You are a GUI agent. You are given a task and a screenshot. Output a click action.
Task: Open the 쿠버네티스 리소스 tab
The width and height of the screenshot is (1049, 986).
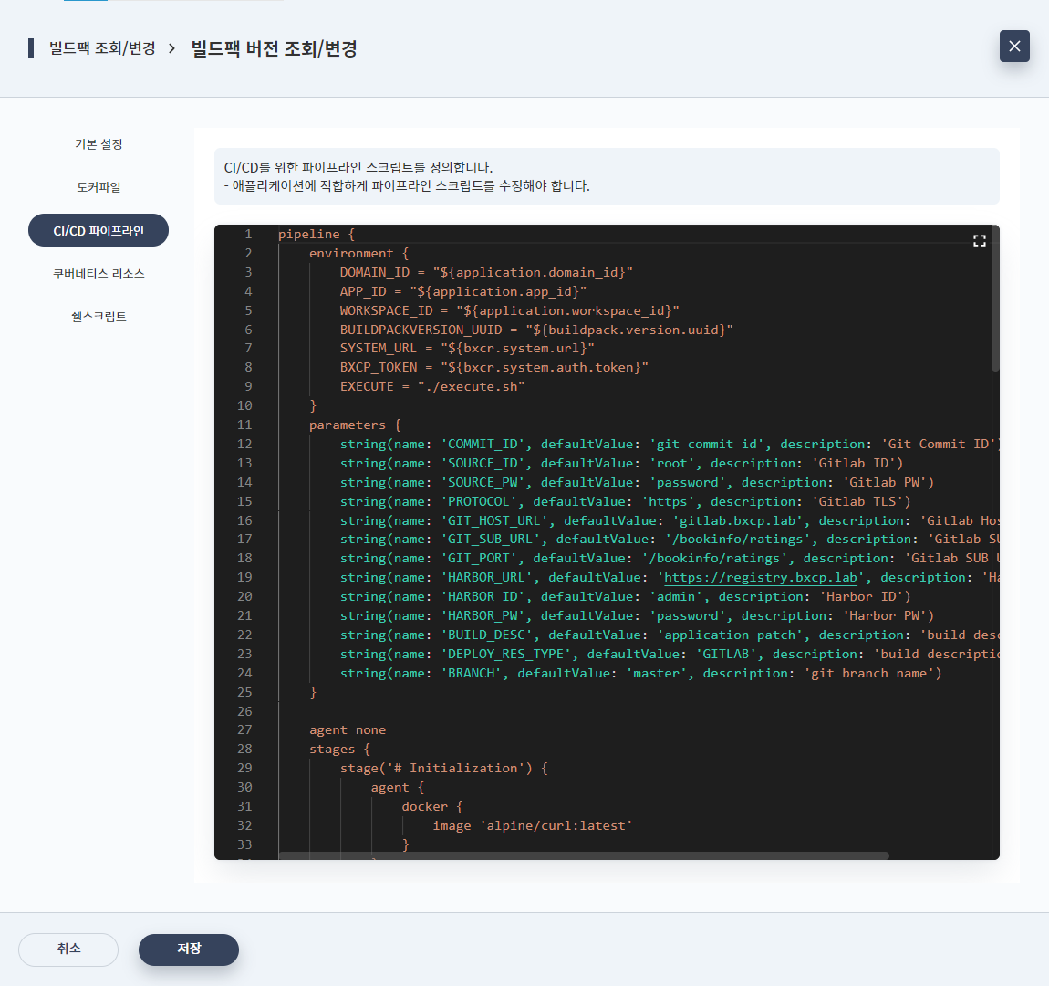99,273
